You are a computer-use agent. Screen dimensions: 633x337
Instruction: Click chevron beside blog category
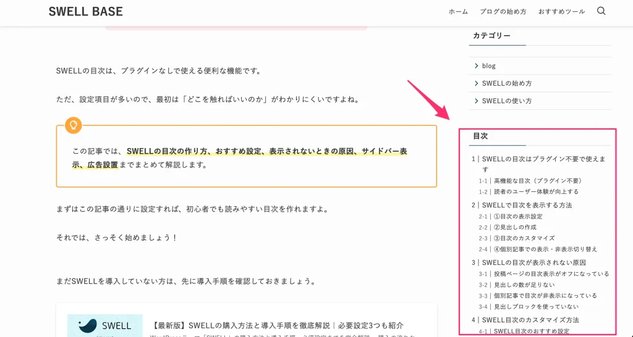(477, 65)
